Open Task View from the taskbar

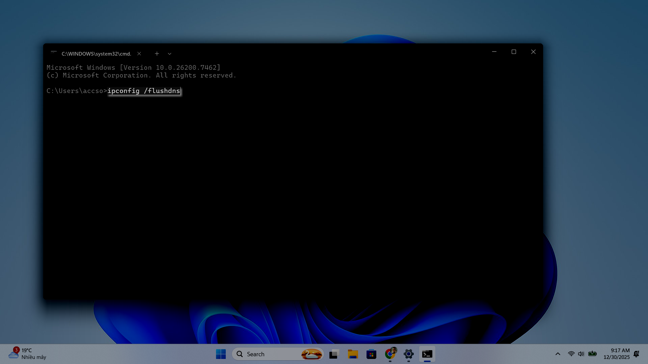334,354
